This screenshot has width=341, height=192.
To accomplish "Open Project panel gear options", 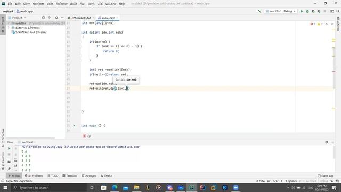I will tap(56, 18).
